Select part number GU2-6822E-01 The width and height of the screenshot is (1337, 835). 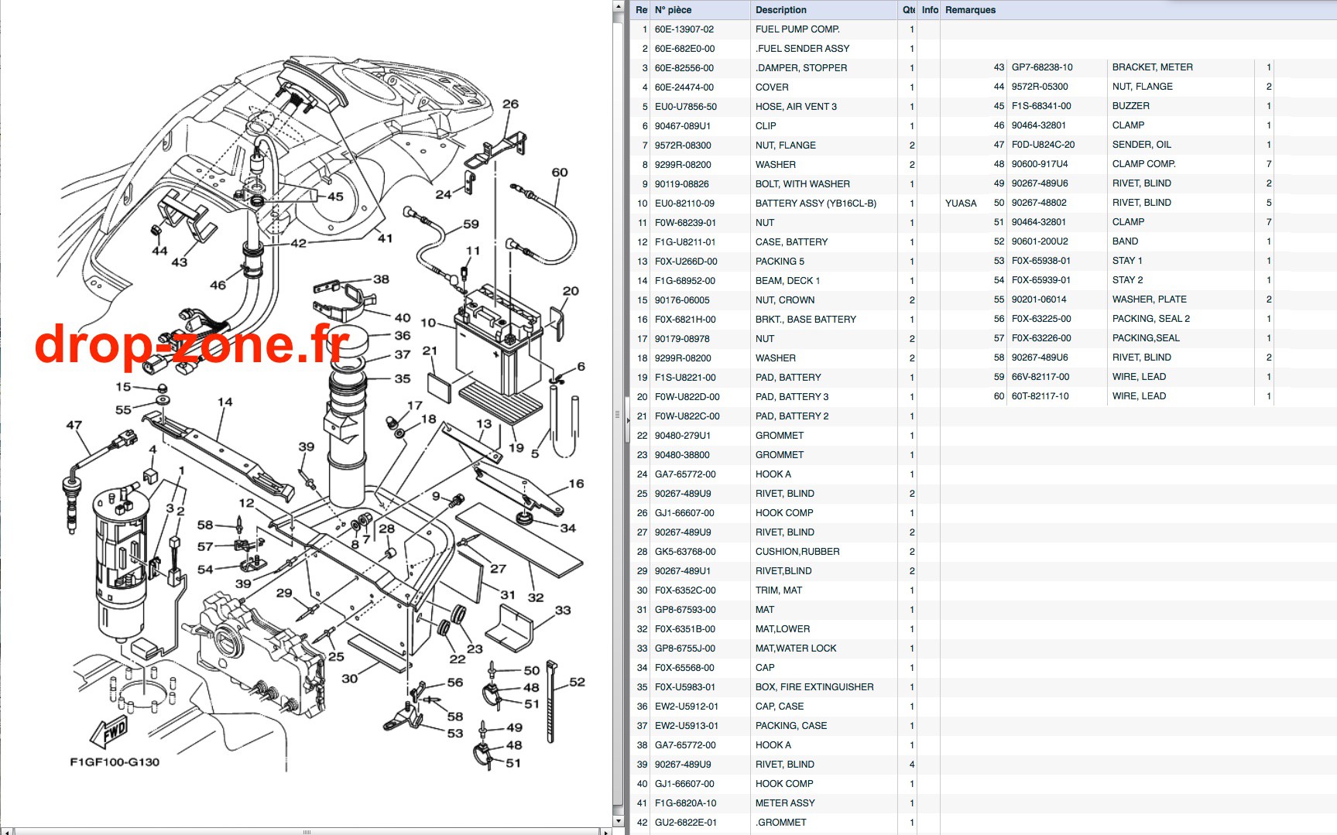[686, 823]
